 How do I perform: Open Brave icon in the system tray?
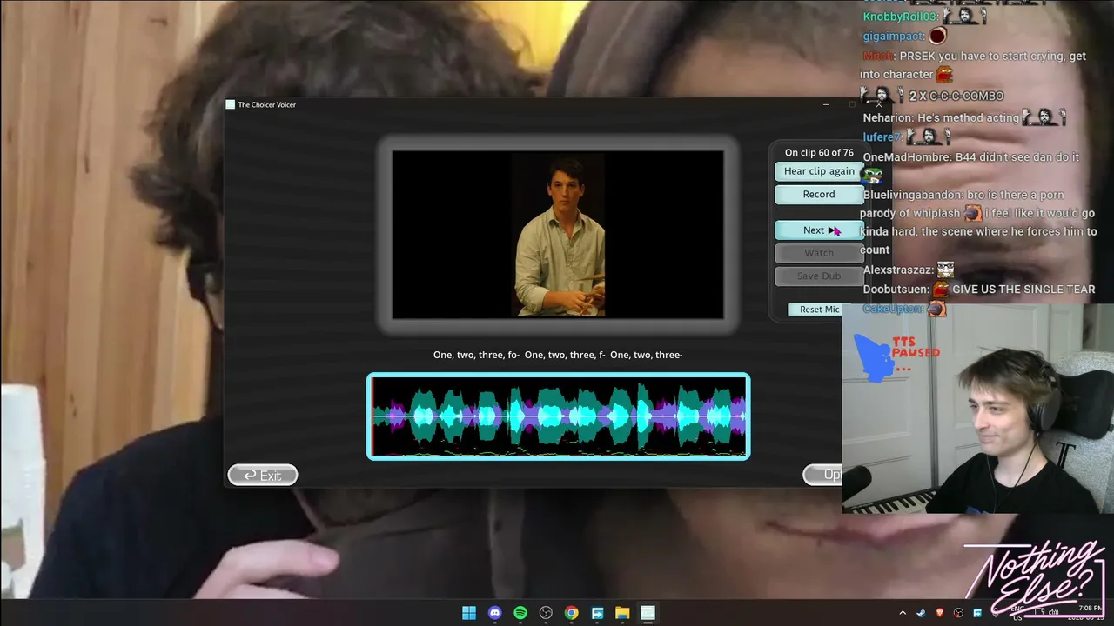coord(940,613)
